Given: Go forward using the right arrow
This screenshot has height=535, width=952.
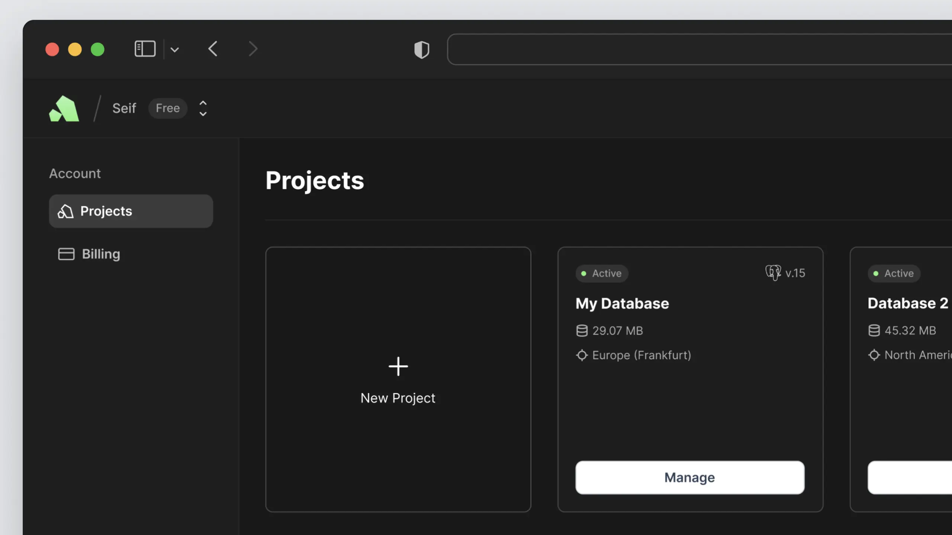Looking at the screenshot, I should point(253,49).
